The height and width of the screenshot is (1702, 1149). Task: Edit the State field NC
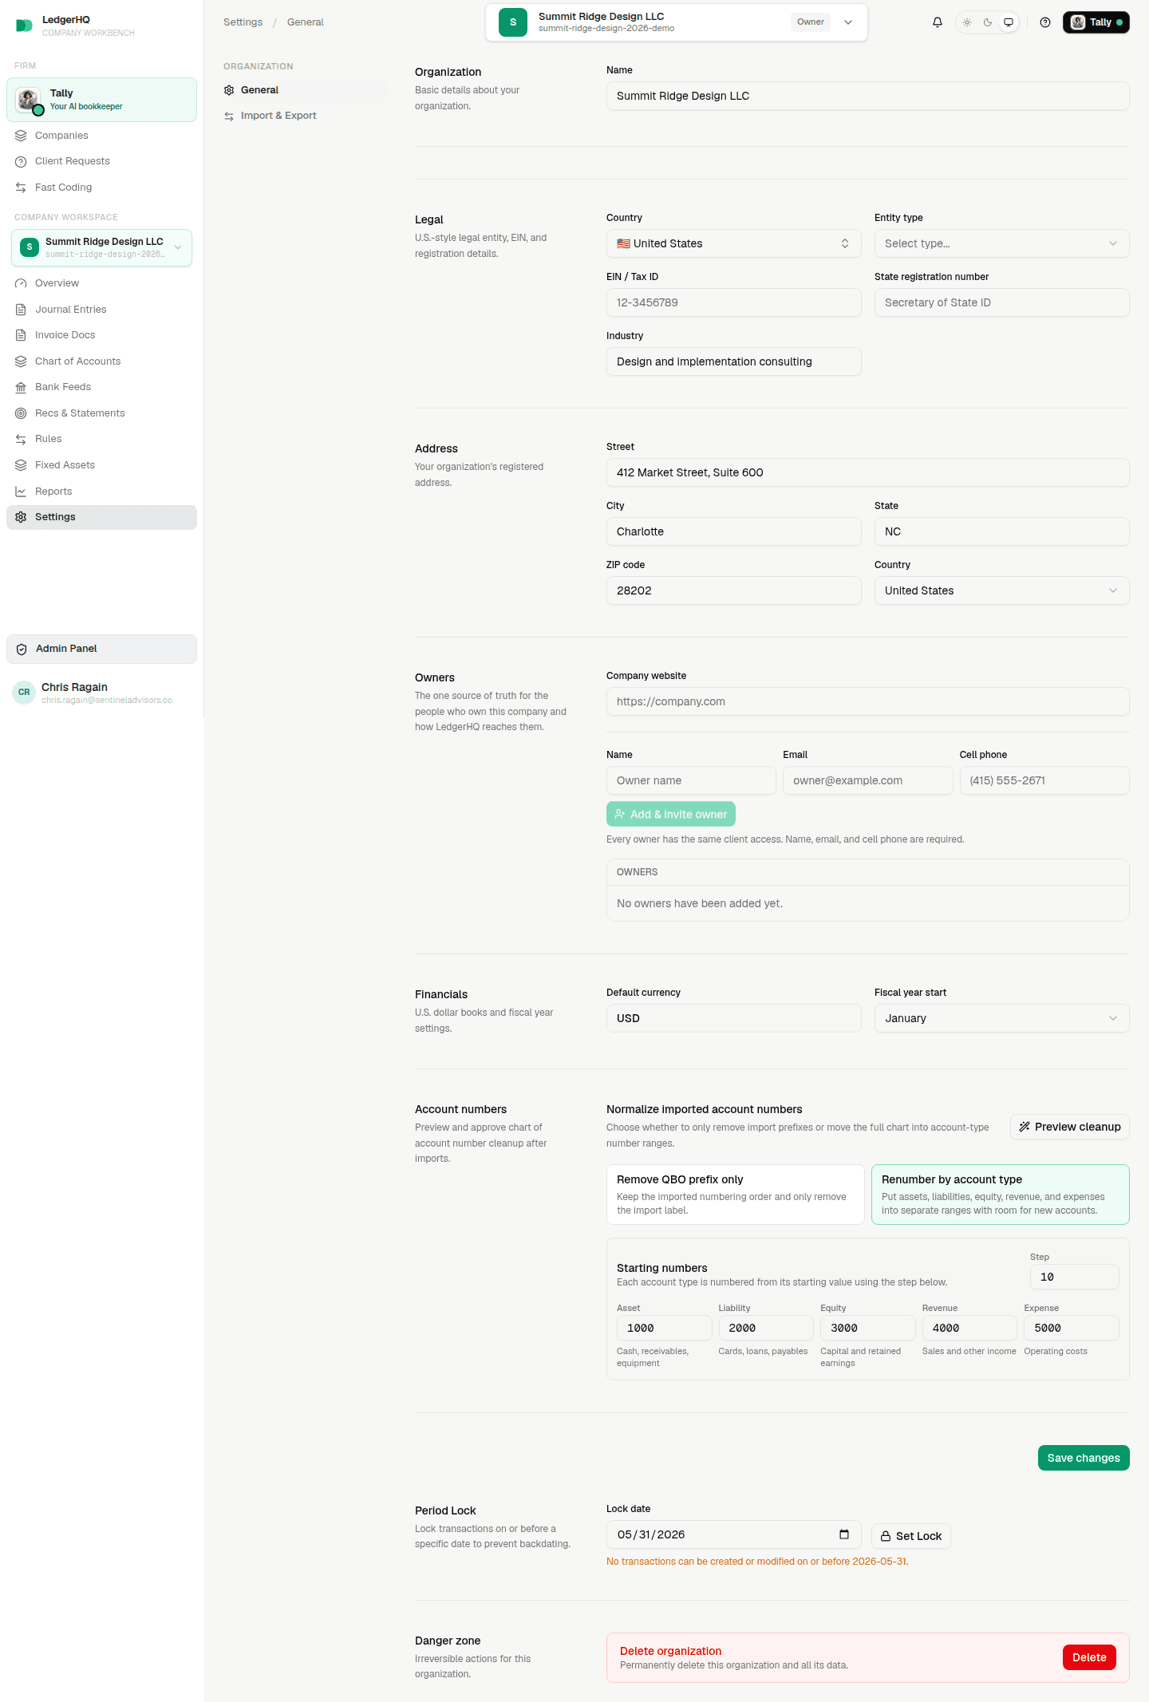(1001, 531)
